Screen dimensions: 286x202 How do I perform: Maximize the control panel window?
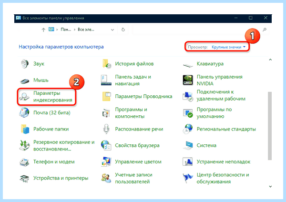click(x=251, y=18)
